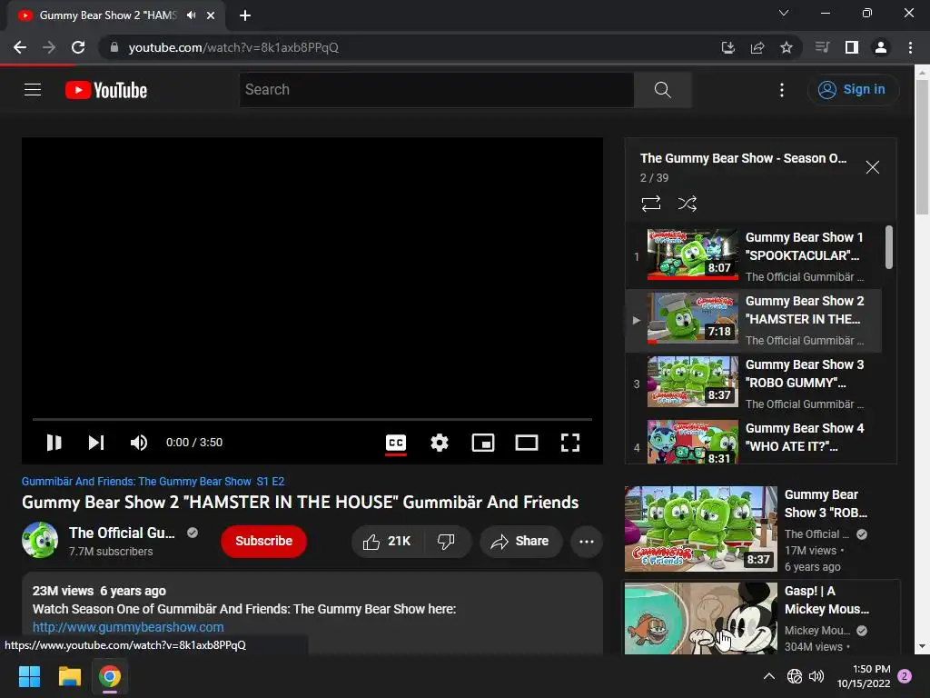Close the playlist panel
The height and width of the screenshot is (698, 930).
coord(872,167)
